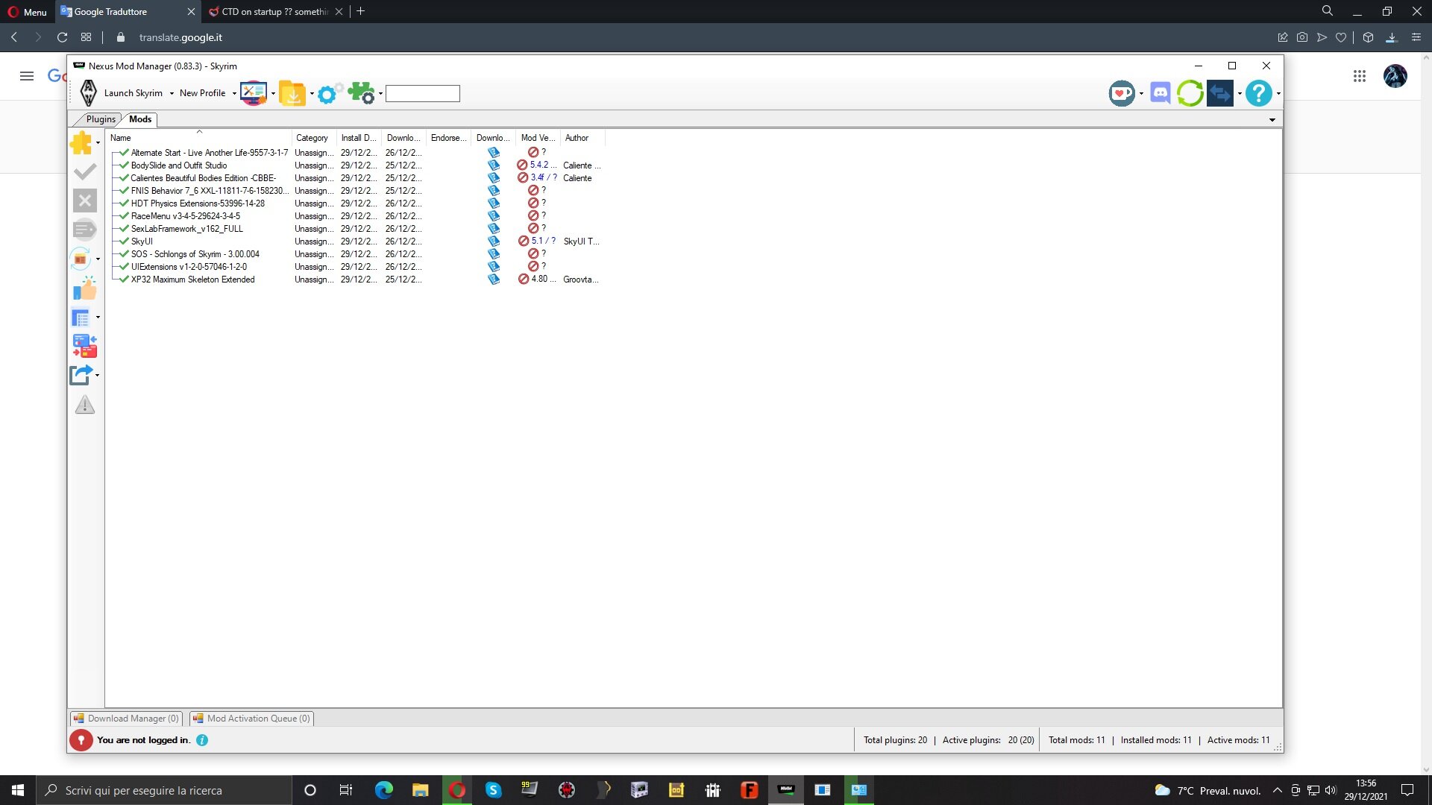Click the yellow puzzle piece add-mod icon
The width and height of the screenshot is (1432, 805).
coord(81,142)
